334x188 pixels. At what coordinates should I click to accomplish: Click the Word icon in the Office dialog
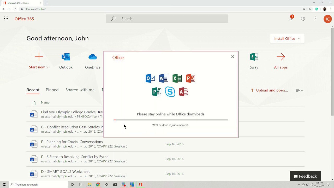coord(164,78)
